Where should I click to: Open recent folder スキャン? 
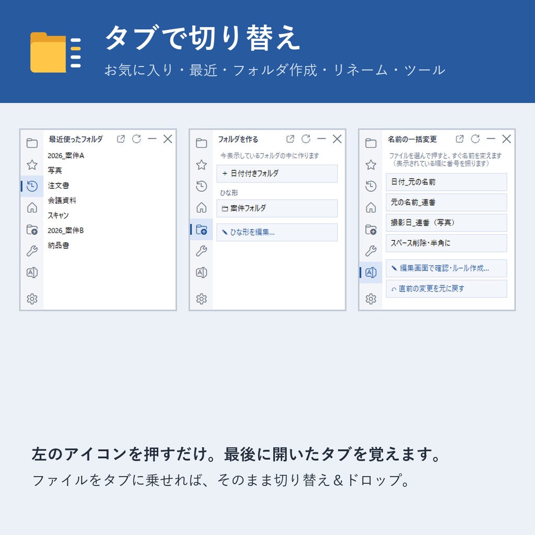tap(59, 215)
